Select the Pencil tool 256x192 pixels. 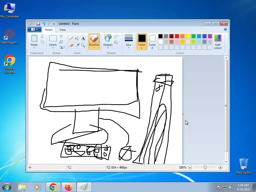point(71,38)
